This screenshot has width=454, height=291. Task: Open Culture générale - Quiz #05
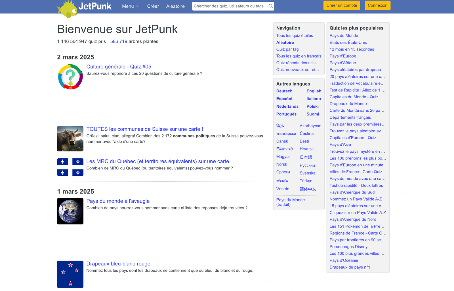(x=119, y=67)
